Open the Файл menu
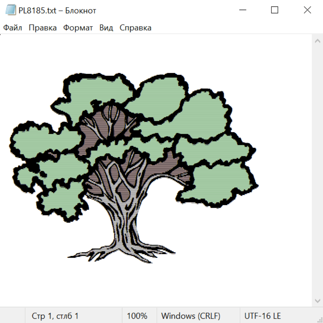Viewport: 323px width, 323px height. pyautogui.click(x=13, y=28)
